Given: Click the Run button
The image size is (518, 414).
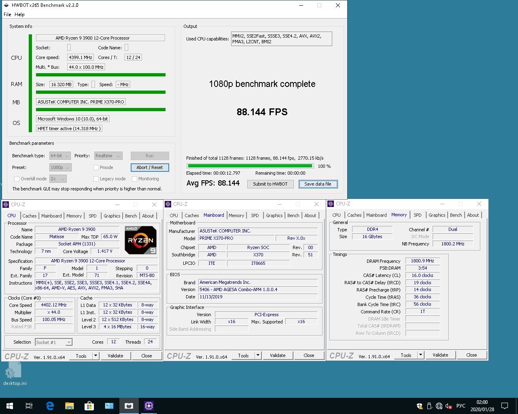Looking at the screenshot, I should click(x=150, y=156).
